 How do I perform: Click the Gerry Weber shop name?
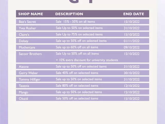pyautogui.click(x=28, y=73)
